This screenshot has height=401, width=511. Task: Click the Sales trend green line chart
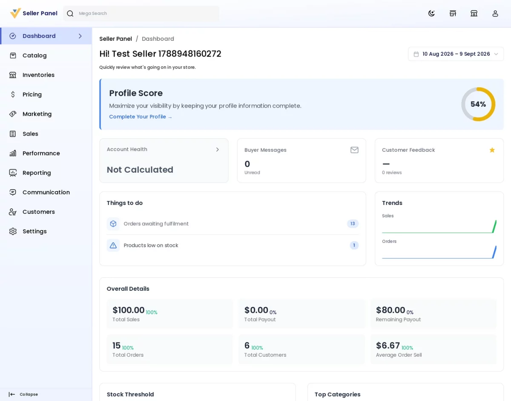[439, 226]
